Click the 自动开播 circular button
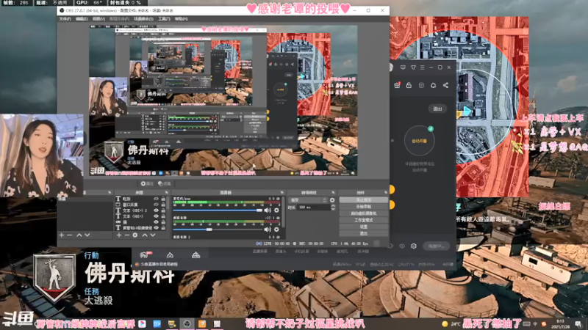 419,141
